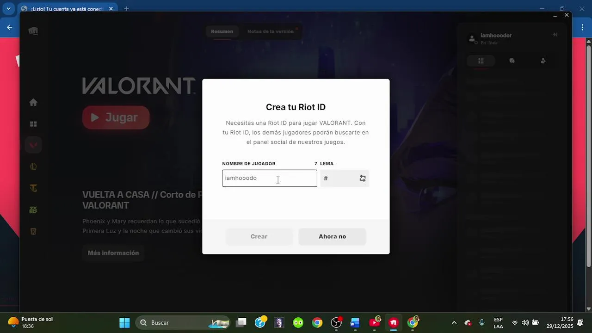This screenshot has width=592, height=333.
Task: Click the iamhooodor username in social panel
Action: click(x=496, y=35)
